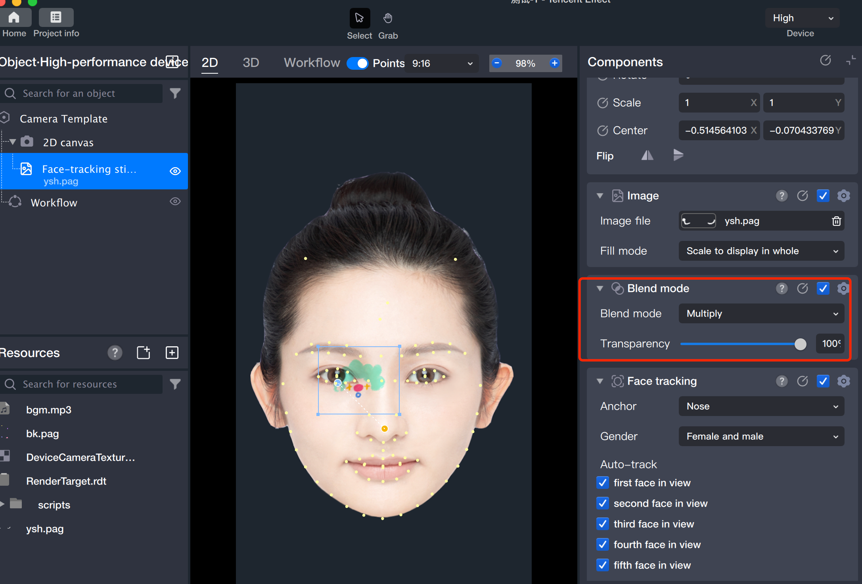This screenshot has width=862, height=584.
Task: Uncheck 'third face in view' checkbox
Action: tap(603, 524)
